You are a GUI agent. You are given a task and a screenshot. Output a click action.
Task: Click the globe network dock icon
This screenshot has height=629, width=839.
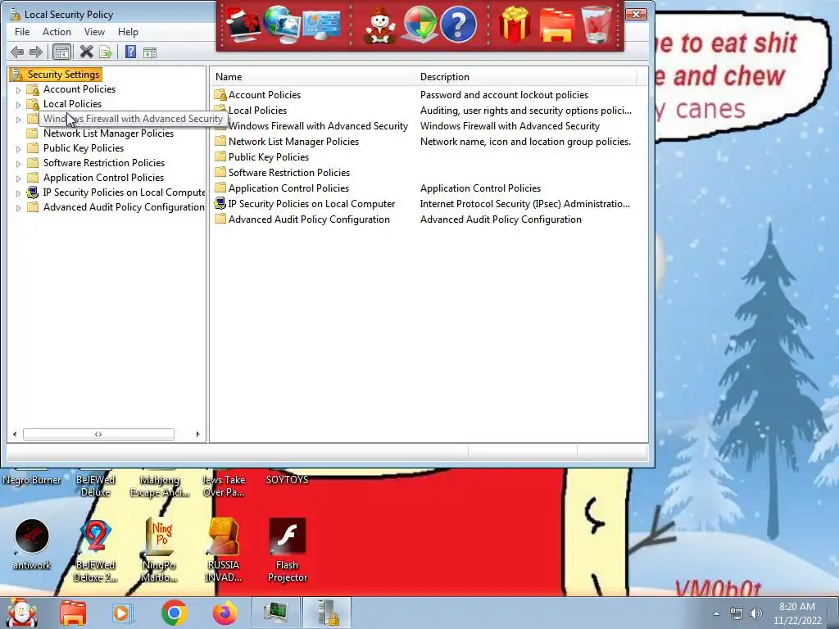coord(282,25)
